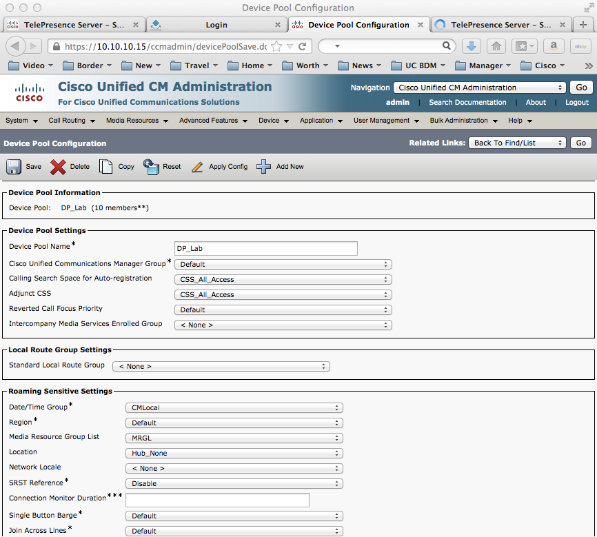Open the Network Locale dropdown

[234, 469]
